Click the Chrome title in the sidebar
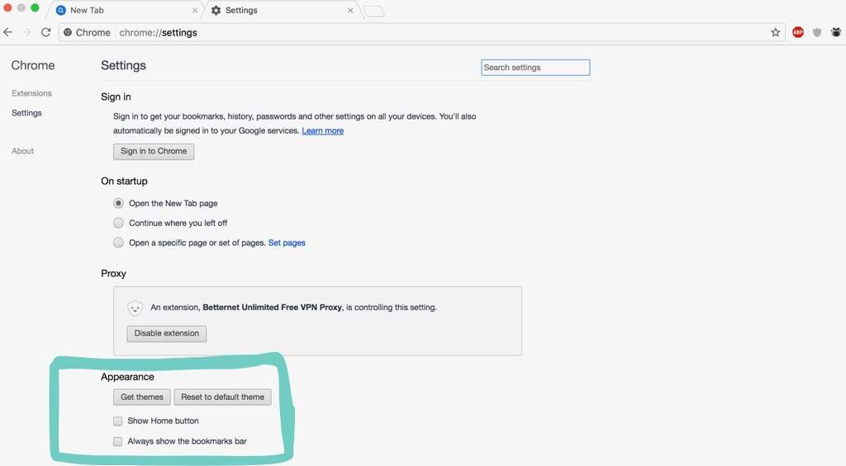846x466 pixels. pyautogui.click(x=33, y=65)
